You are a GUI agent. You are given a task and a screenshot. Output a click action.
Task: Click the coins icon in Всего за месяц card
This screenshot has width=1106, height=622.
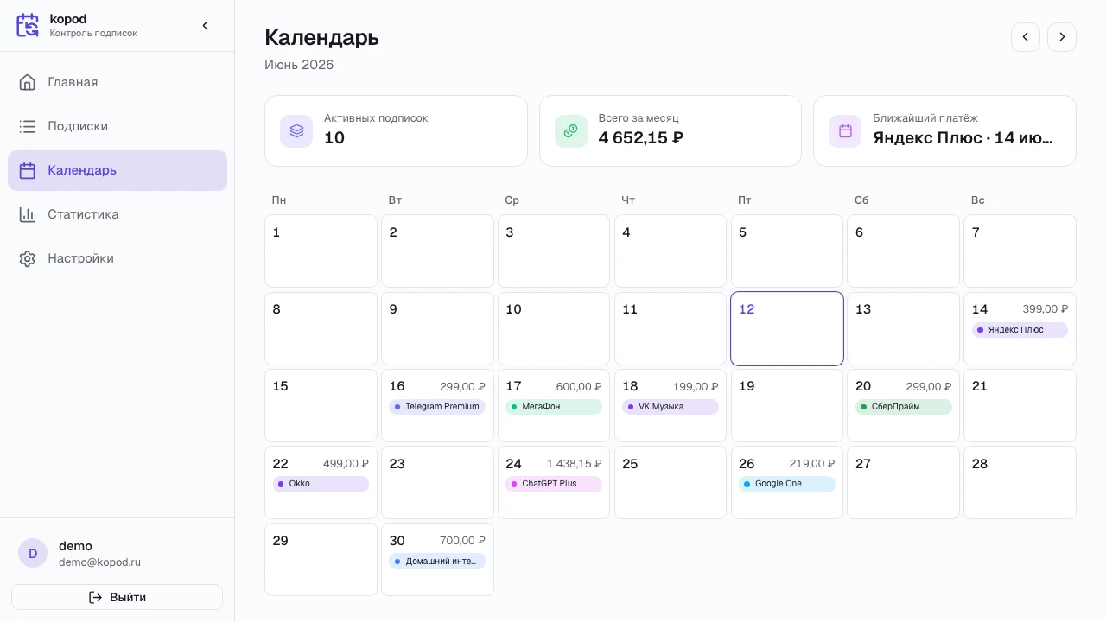coord(571,131)
